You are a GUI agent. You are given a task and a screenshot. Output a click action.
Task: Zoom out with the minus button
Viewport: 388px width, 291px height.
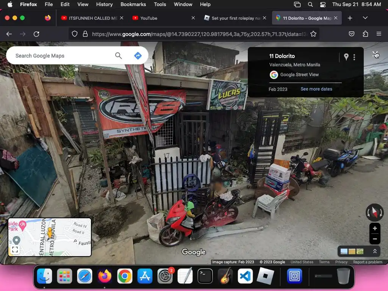pos(375,239)
